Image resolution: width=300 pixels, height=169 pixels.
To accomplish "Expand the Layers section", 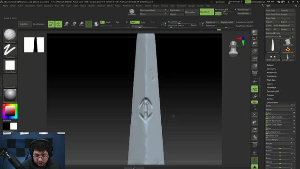I will click(270, 84).
